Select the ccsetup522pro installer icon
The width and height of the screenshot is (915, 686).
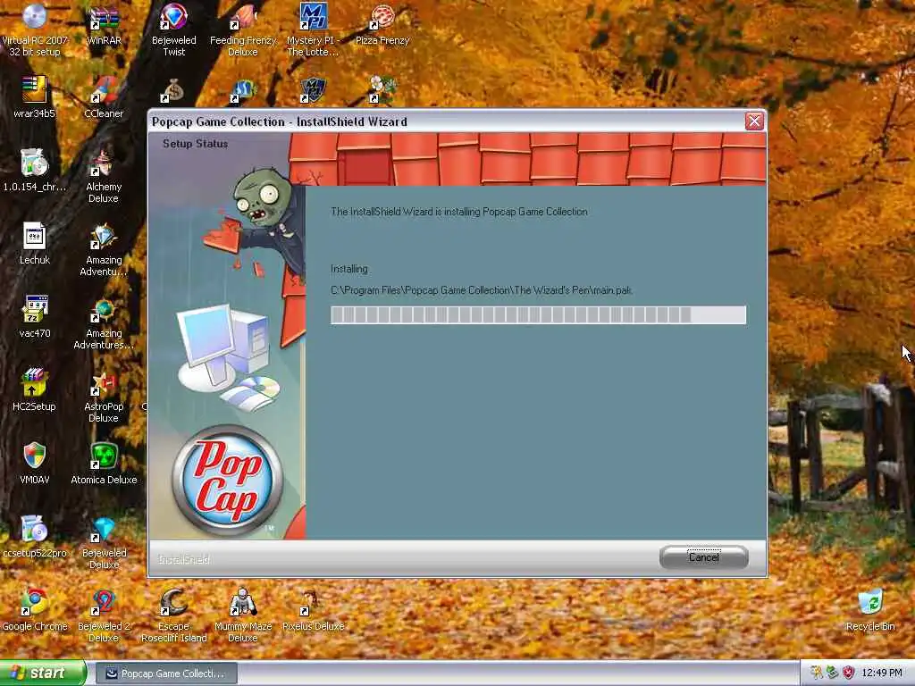(35, 537)
